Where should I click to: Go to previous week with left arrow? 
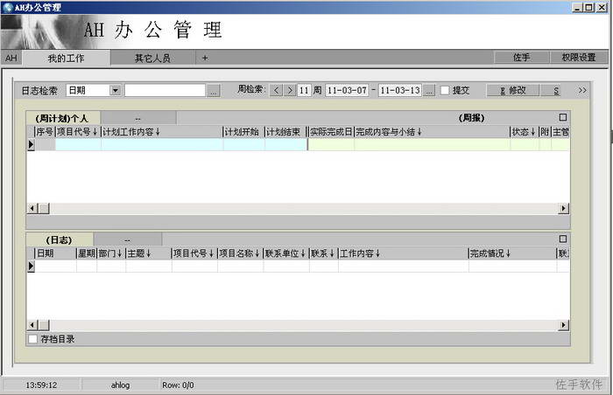277,90
